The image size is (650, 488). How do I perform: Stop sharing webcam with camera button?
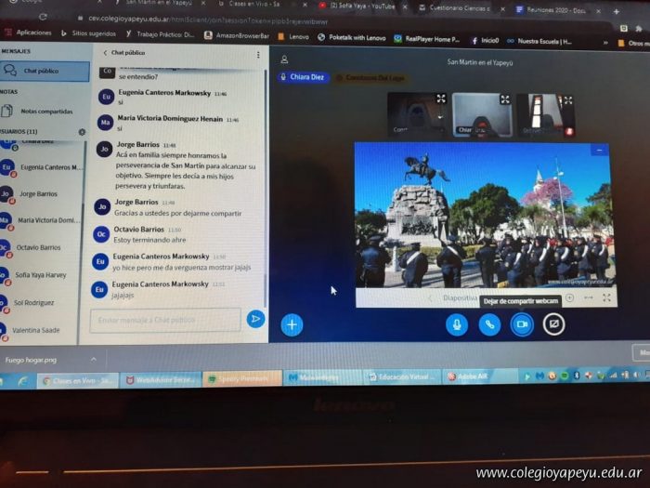(522, 323)
